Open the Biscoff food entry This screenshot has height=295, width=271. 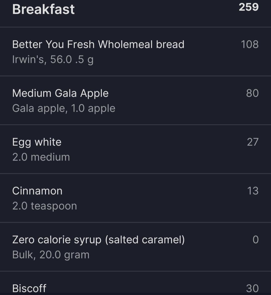[135, 283]
